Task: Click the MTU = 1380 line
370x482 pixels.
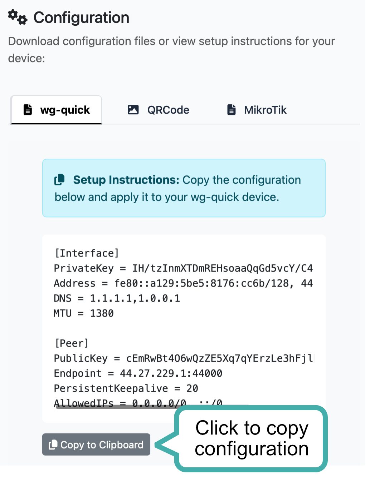Action: point(84,313)
